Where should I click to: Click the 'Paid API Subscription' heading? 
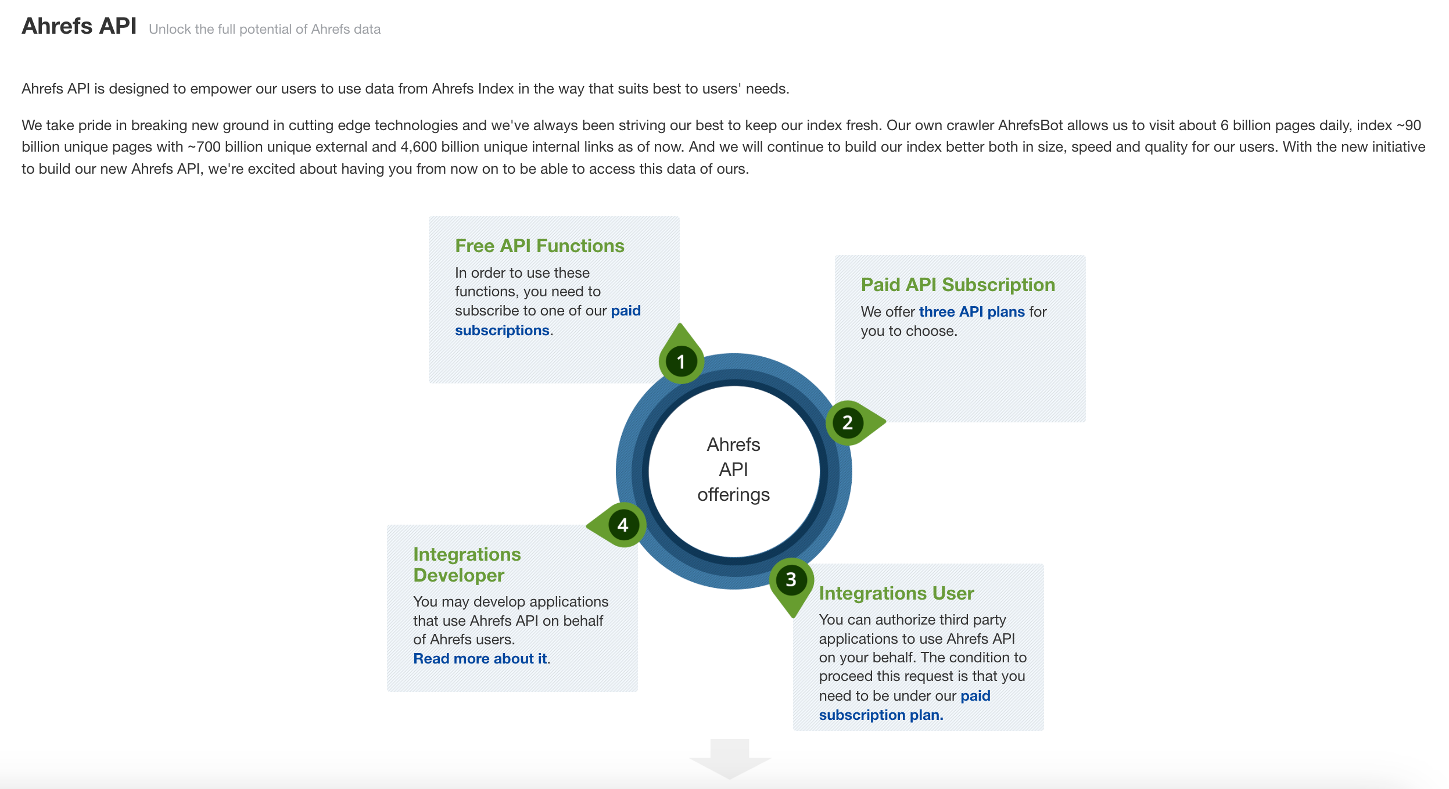tap(957, 285)
